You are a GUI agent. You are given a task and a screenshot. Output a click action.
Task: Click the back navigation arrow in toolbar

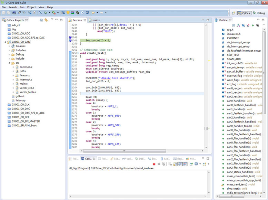(x=93, y=13)
